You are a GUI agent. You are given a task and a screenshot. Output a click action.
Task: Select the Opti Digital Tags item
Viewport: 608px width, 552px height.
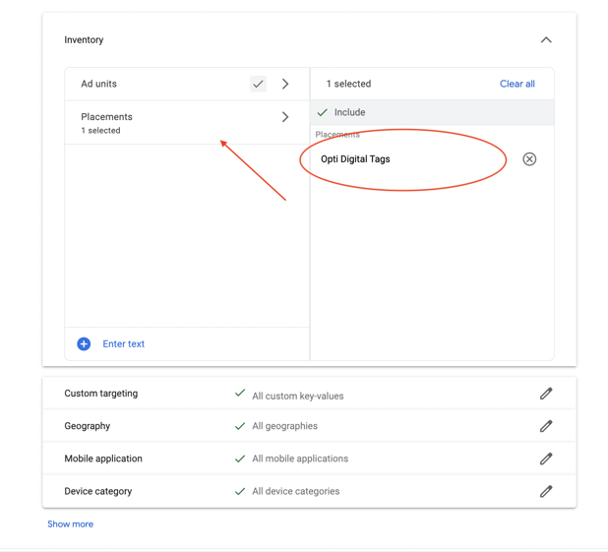(355, 159)
